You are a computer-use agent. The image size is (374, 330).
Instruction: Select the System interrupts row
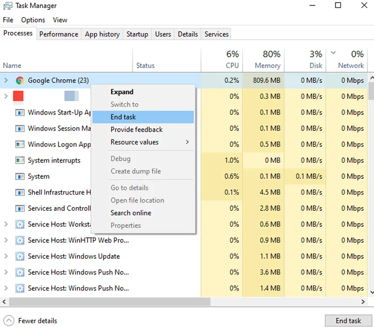pyautogui.click(x=184, y=160)
